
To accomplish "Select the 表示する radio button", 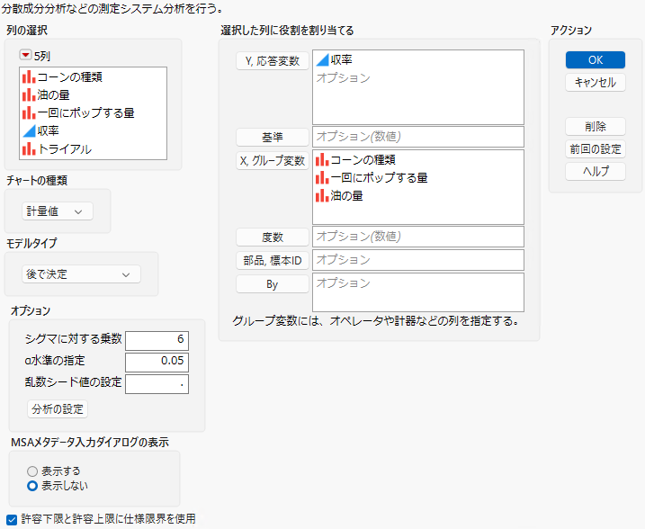I will click(32, 471).
